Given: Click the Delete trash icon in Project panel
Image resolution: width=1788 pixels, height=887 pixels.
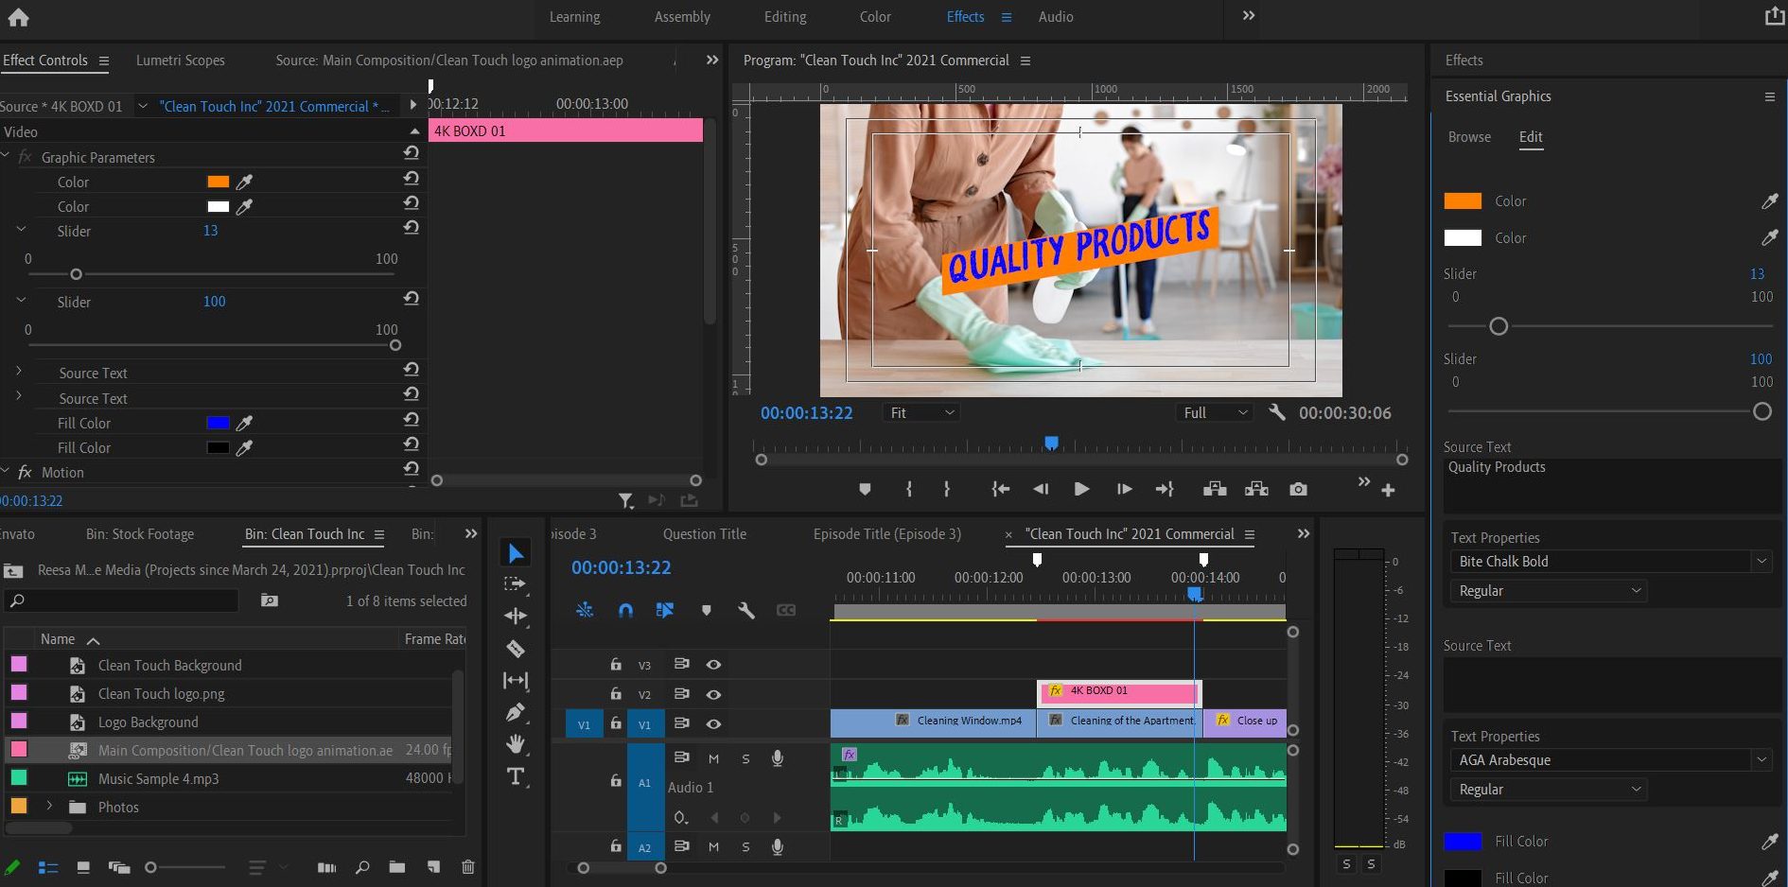Looking at the screenshot, I should pos(468,866).
